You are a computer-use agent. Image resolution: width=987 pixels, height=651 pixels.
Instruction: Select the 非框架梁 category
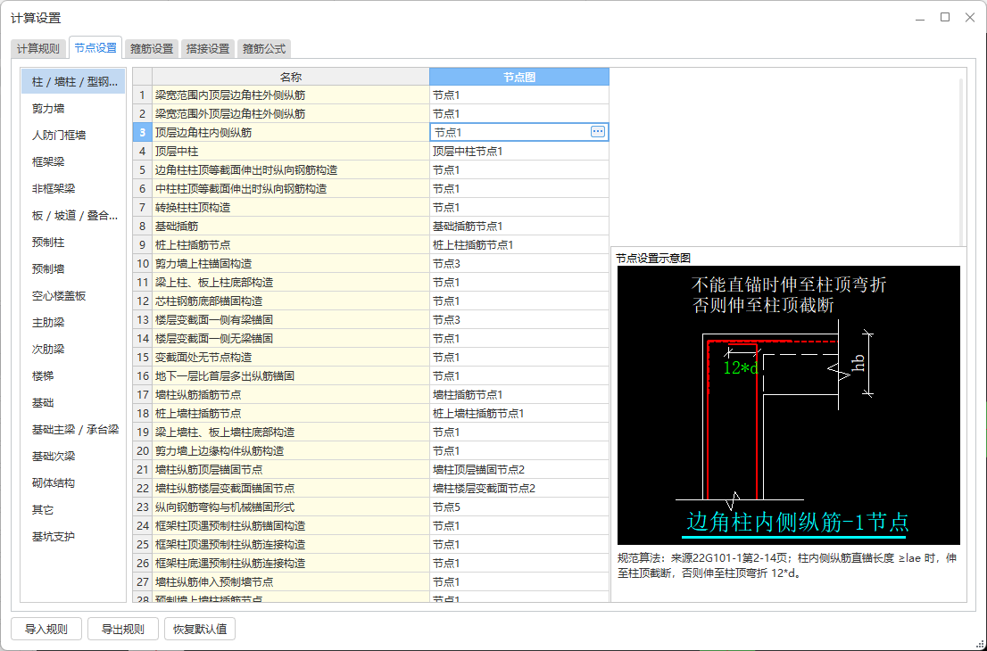74,189
